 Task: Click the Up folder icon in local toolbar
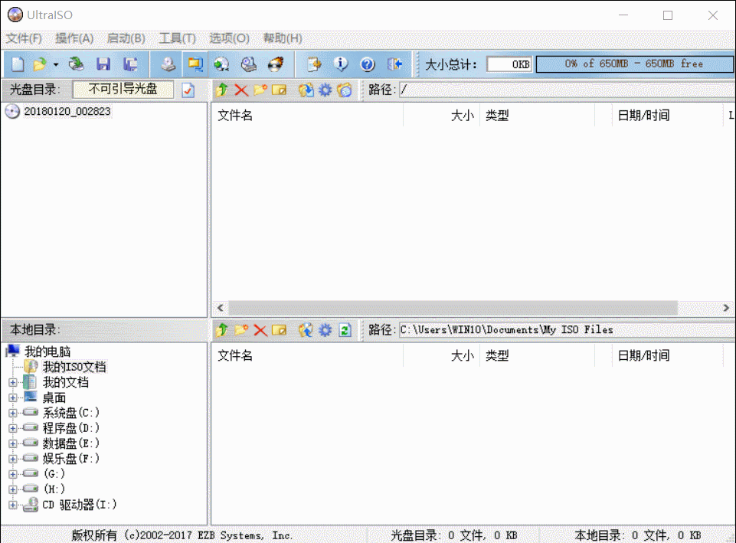222,330
